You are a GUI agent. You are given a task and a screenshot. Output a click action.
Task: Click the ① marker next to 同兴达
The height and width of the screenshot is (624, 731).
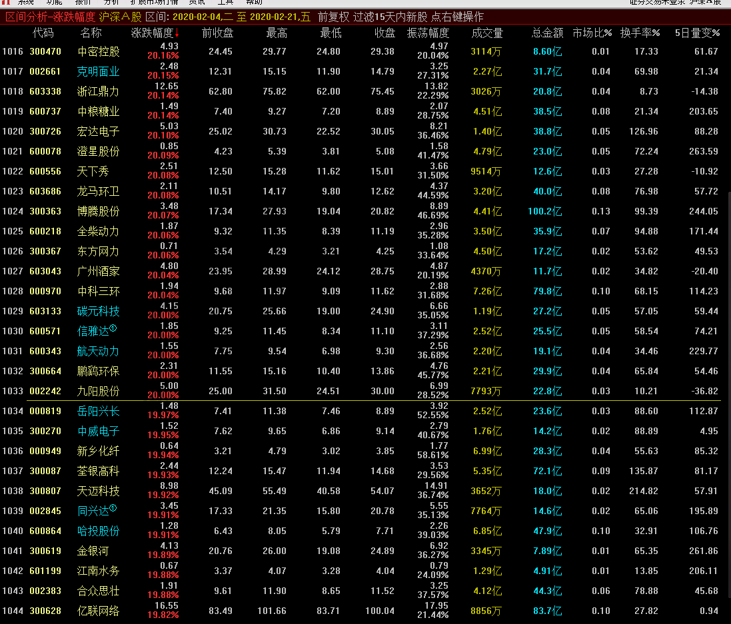tap(113, 507)
